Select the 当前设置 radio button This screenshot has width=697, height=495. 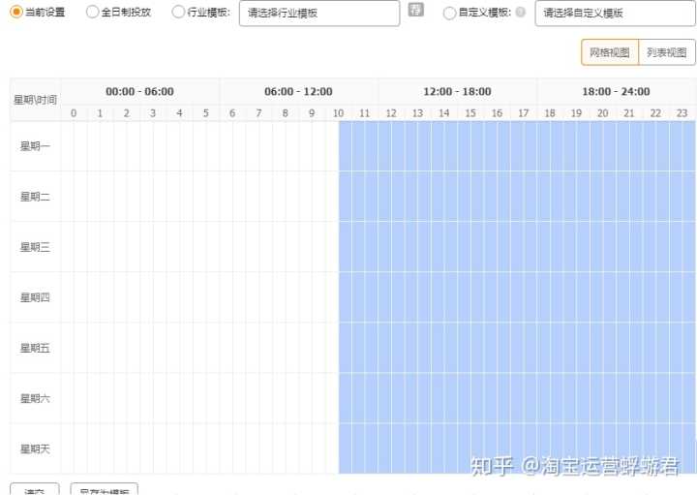[15, 13]
